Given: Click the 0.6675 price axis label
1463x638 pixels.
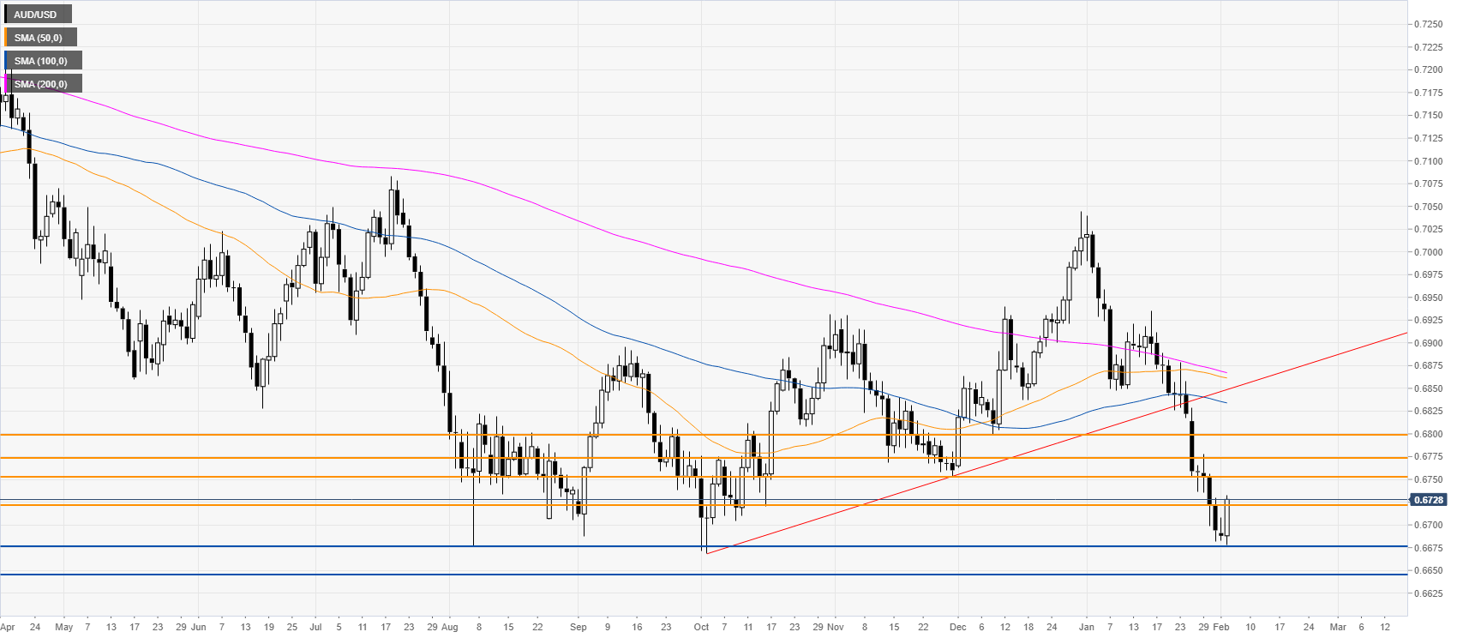Looking at the screenshot, I should tap(1429, 548).
